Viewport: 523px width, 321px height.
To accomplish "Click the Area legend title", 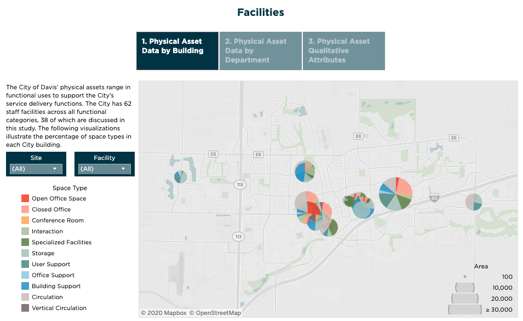I will tap(481, 266).
